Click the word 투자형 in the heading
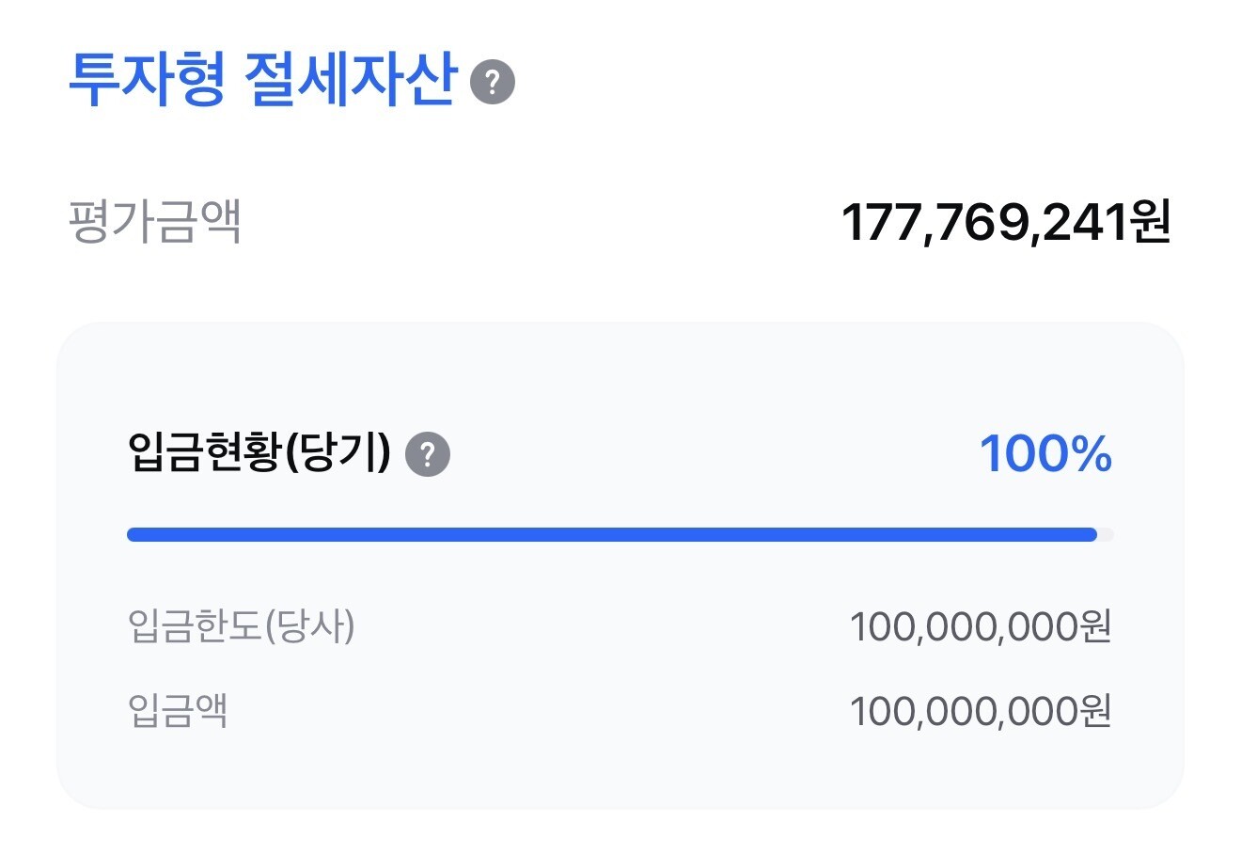The height and width of the screenshot is (853, 1241). [x=147, y=80]
